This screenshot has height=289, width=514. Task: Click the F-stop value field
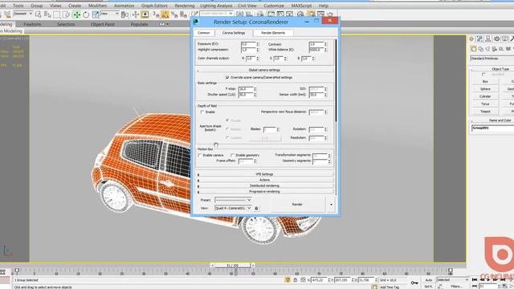(x=246, y=89)
